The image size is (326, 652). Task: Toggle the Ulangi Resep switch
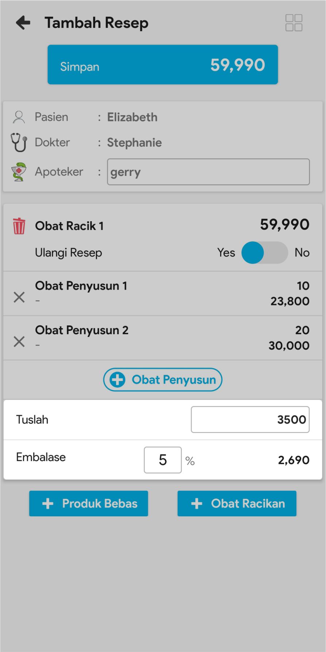264,253
